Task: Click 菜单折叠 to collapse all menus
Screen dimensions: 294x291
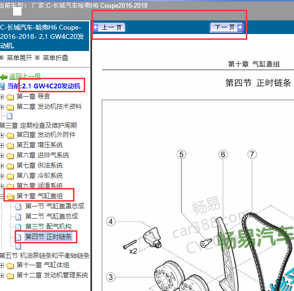Action: pos(55,58)
